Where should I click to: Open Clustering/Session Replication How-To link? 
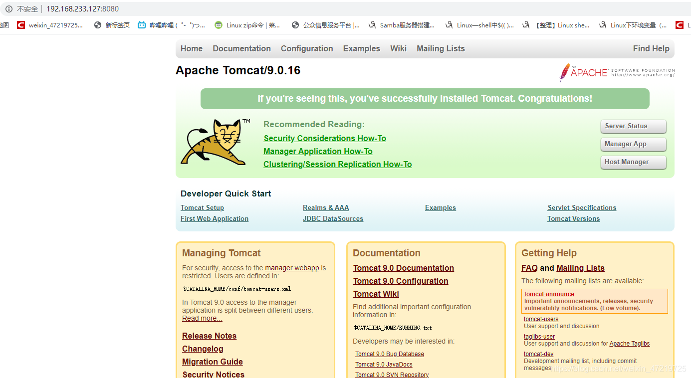tap(338, 164)
